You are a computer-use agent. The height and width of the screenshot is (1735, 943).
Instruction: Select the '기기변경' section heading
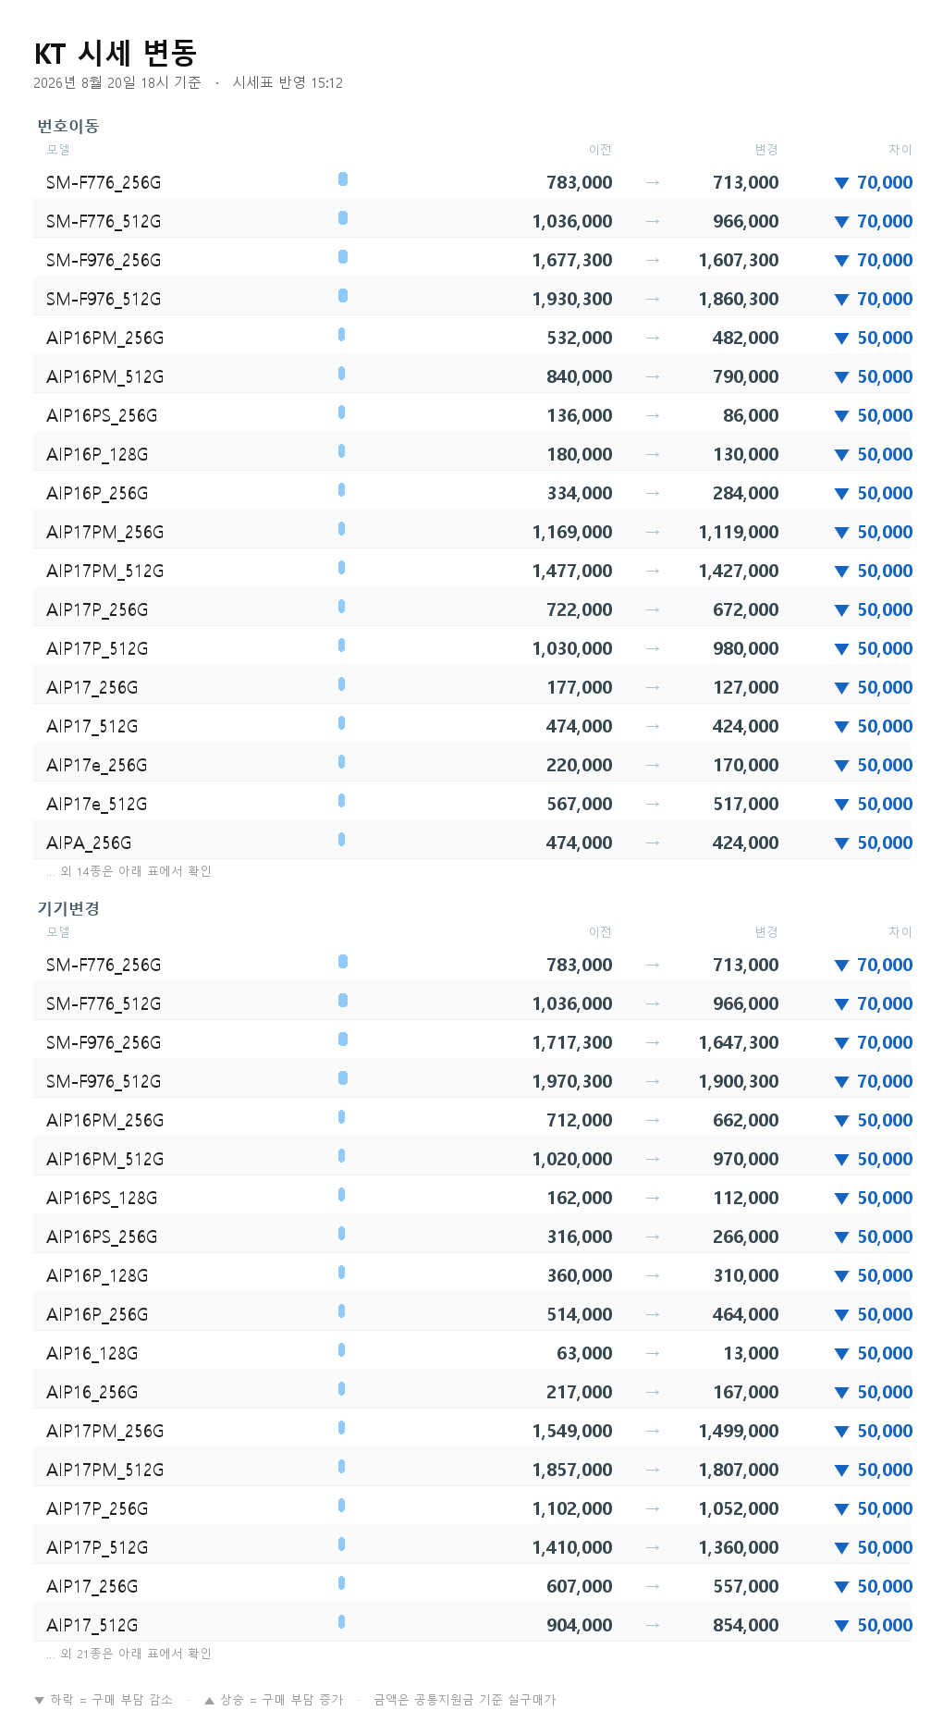tap(68, 908)
